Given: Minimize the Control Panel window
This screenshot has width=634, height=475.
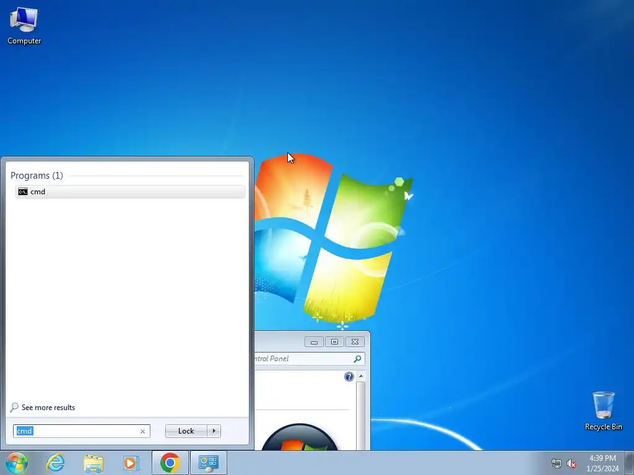Looking at the screenshot, I should coord(314,341).
